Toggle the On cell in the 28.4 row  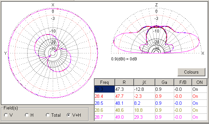tap(199, 96)
